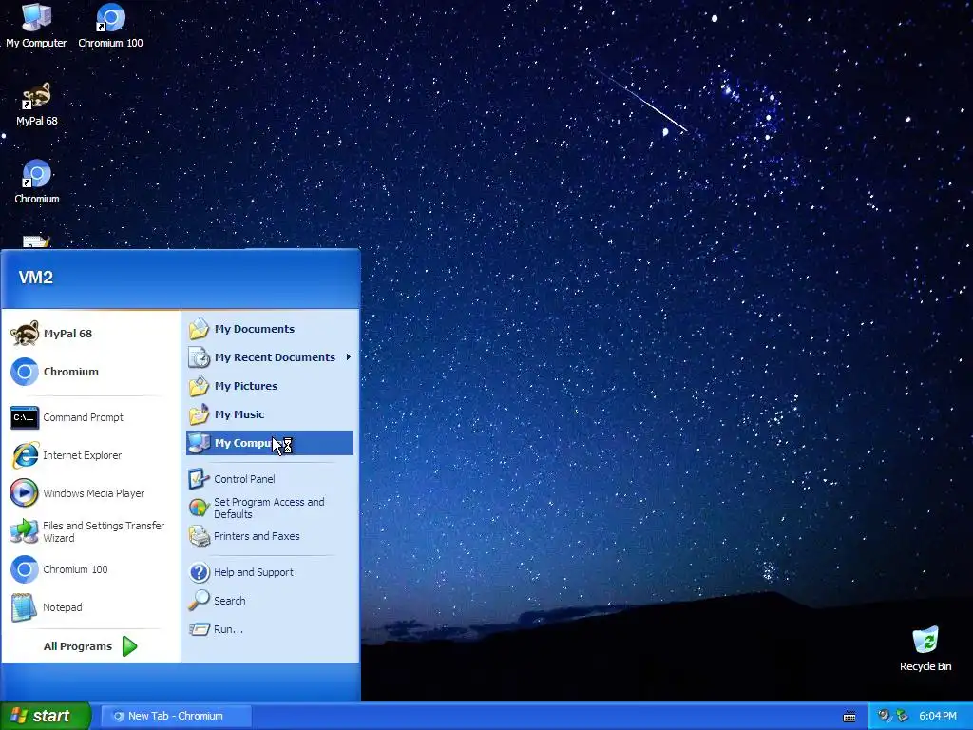Select the Recycle Bin on the desktop

tap(925, 649)
